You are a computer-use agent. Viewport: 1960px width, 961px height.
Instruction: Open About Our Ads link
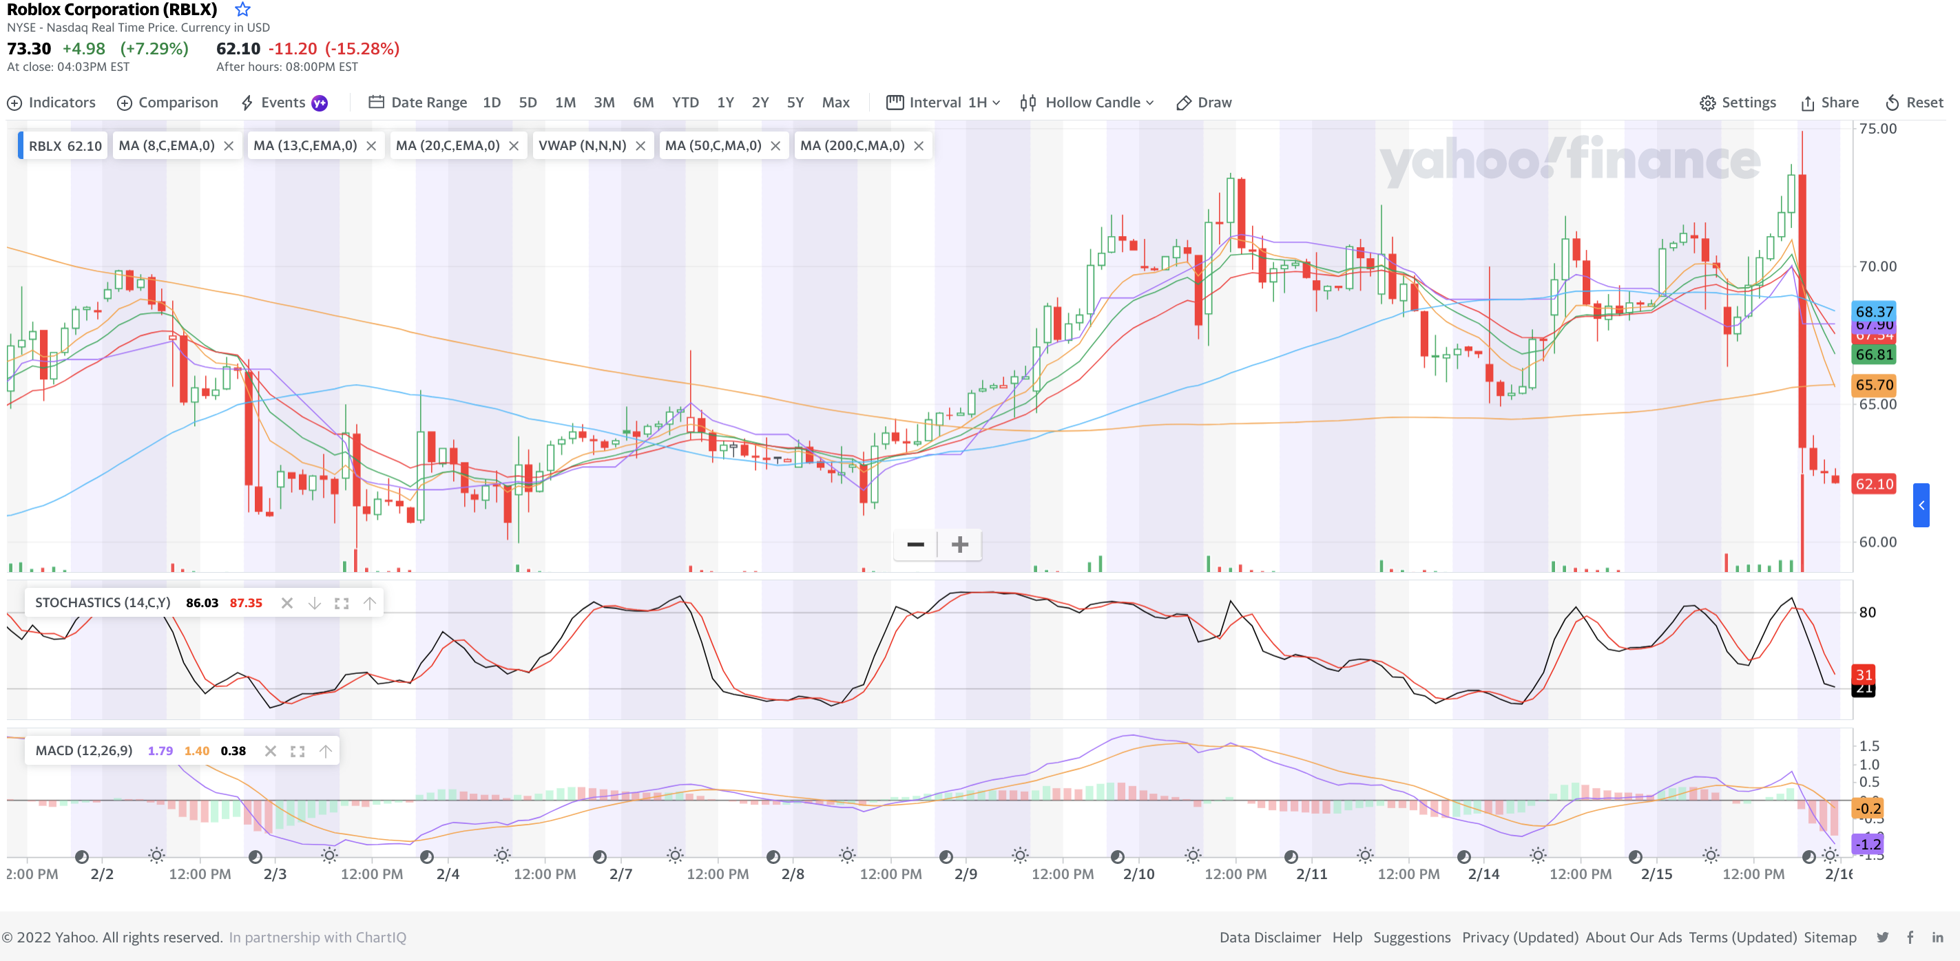pyautogui.click(x=1634, y=938)
